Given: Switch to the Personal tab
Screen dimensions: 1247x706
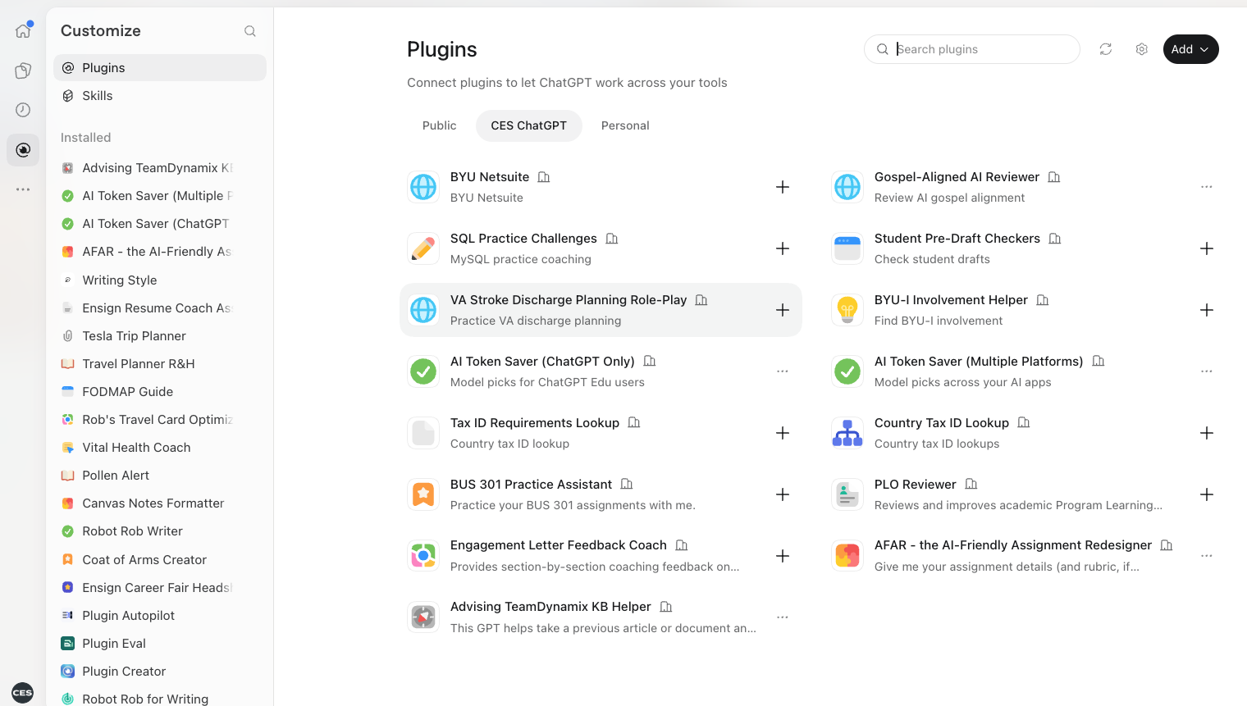Looking at the screenshot, I should coord(625,125).
